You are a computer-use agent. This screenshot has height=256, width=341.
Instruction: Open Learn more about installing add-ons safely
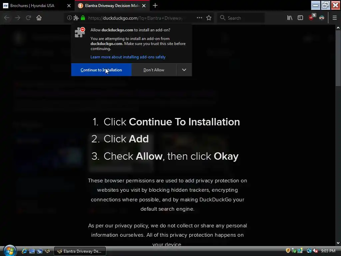[x=128, y=57]
